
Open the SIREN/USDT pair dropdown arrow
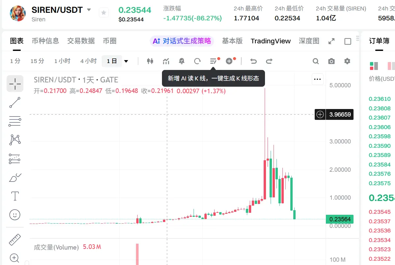click(x=89, y=10)
